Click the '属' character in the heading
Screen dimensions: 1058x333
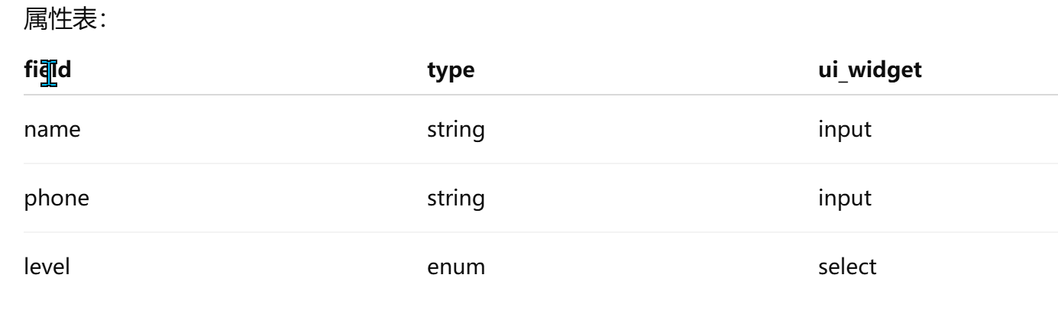pos(36,18)
